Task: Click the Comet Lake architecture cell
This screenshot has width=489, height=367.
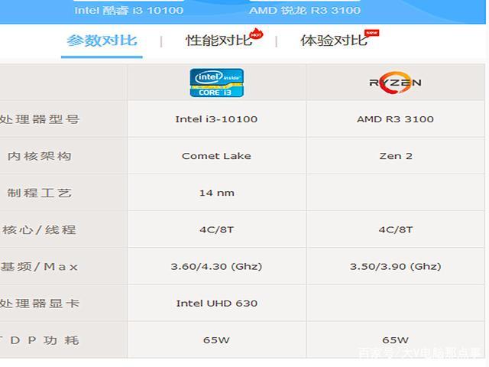Action: pos(216,156)
